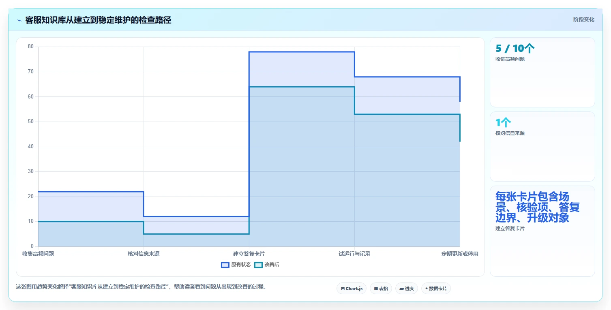The height and width of the screenshot is (310, 611).
Task: Click the Chart.js tag icon
Action: coord(343,289)
